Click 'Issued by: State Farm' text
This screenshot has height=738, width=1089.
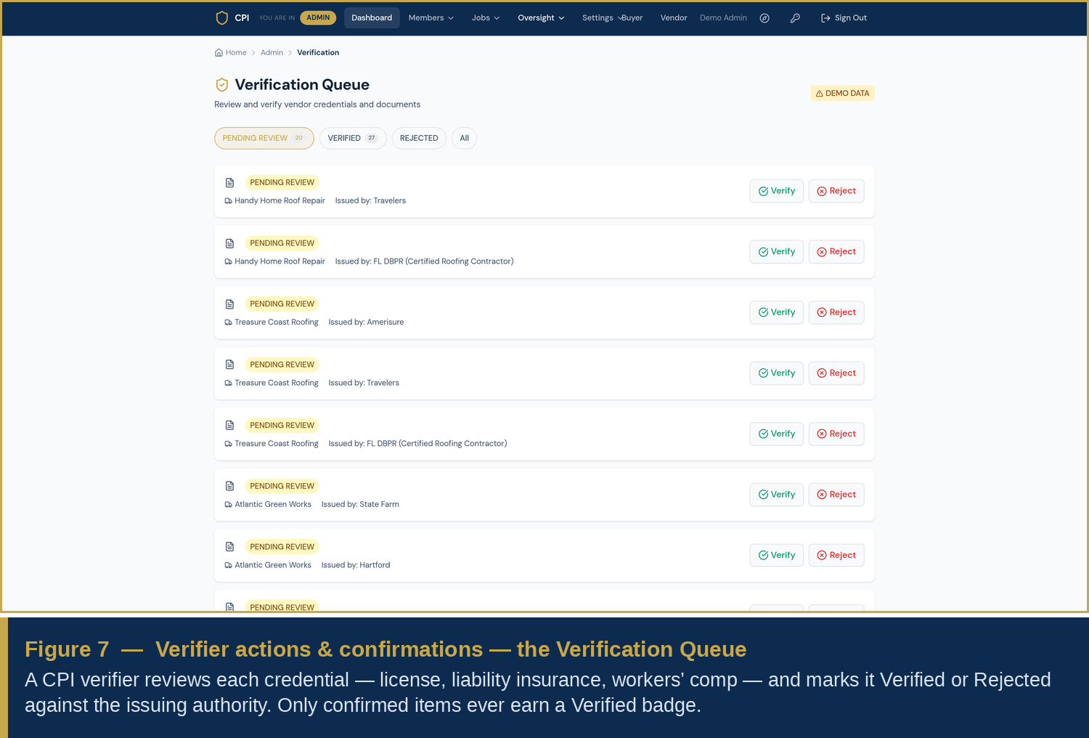coord(360,505)
